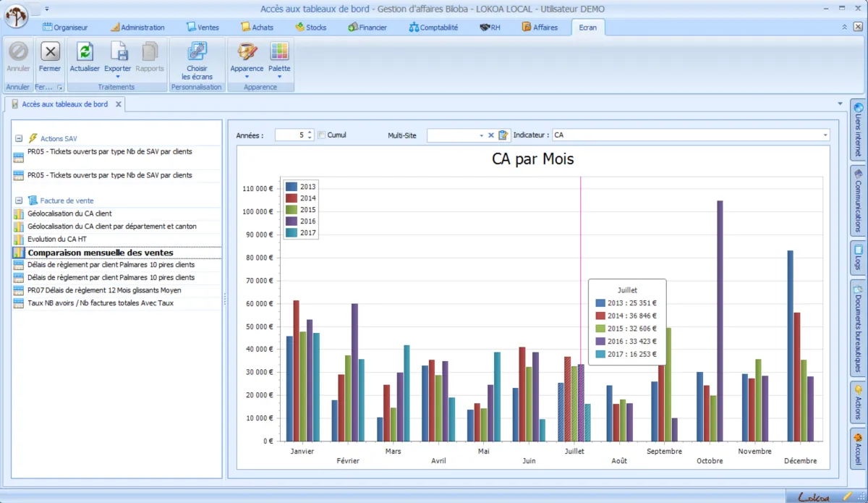Click the tall purple 2016 Octobre bar
Screen dimensions: 868x503
720,321
